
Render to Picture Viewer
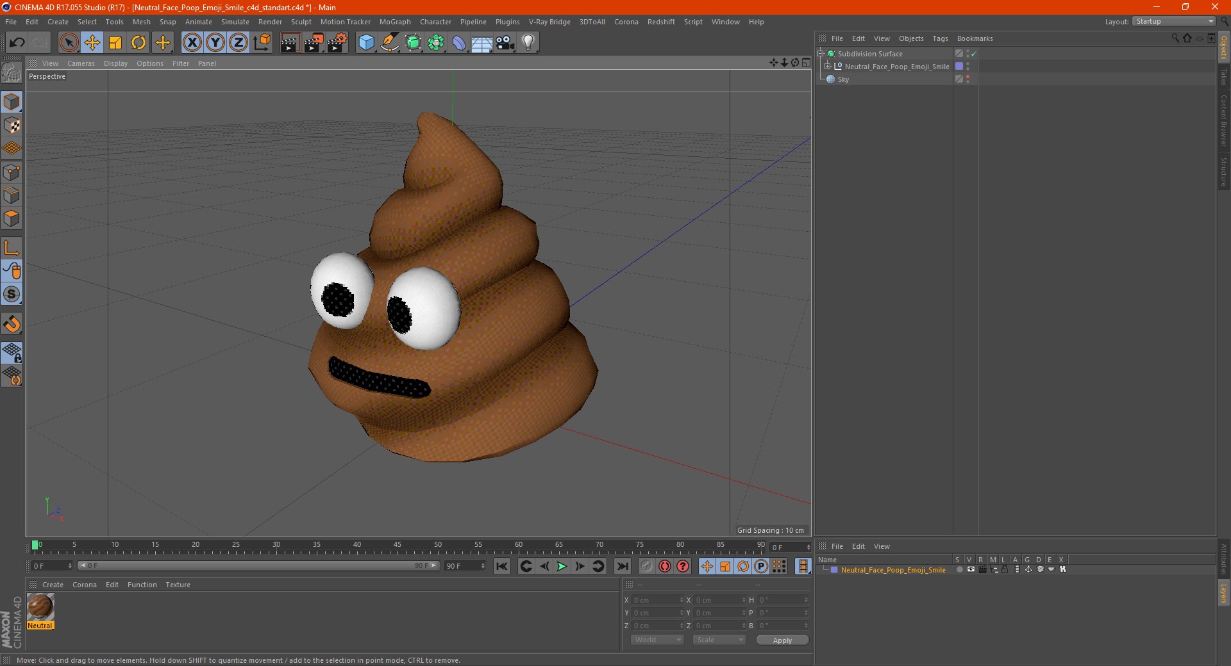pos(314,43)
